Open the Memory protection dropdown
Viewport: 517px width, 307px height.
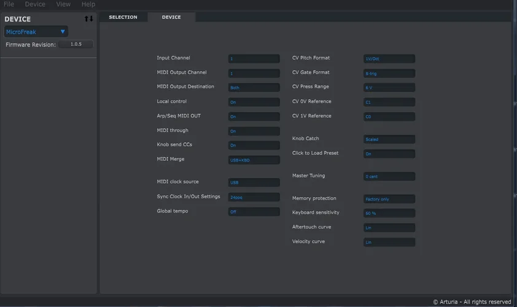pyautogui.click(x=389, y=199)
